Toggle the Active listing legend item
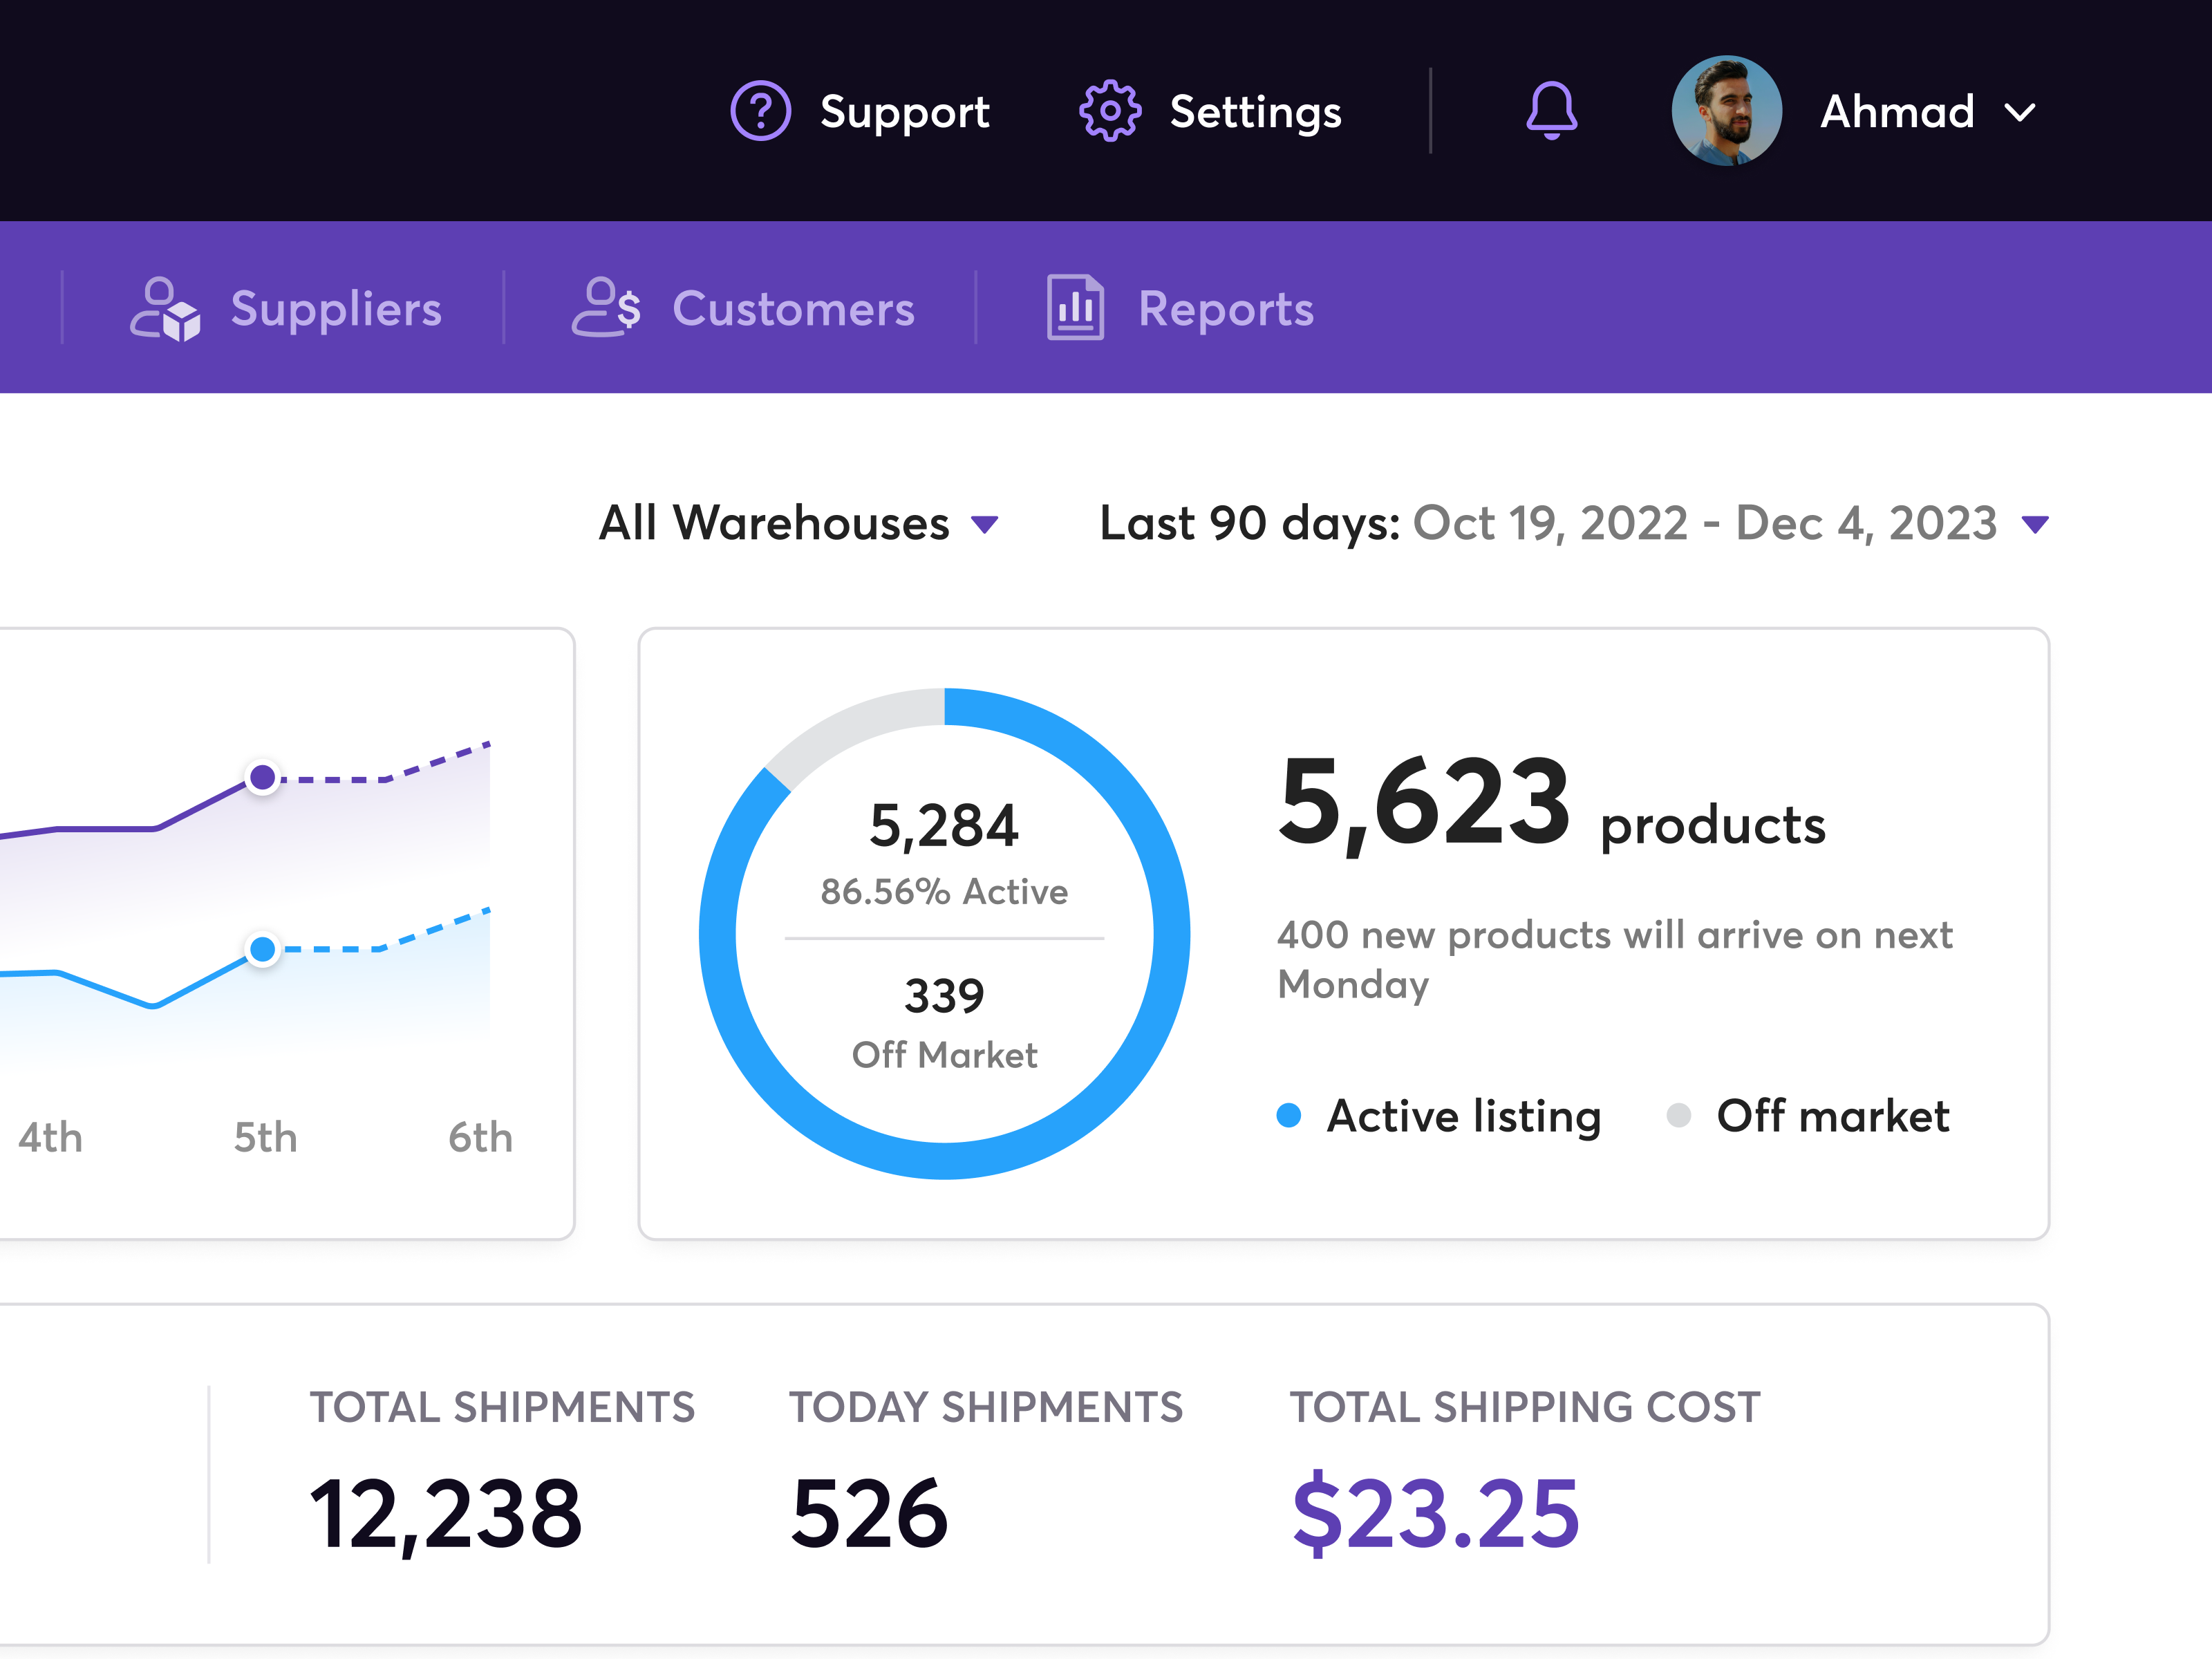 point(1463,1116)
